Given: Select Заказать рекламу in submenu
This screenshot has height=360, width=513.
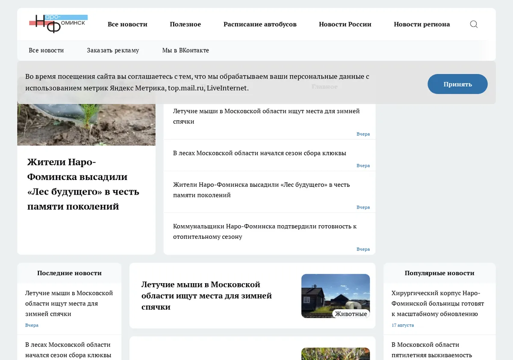Looking at the screenshot, I should [113, 50].
